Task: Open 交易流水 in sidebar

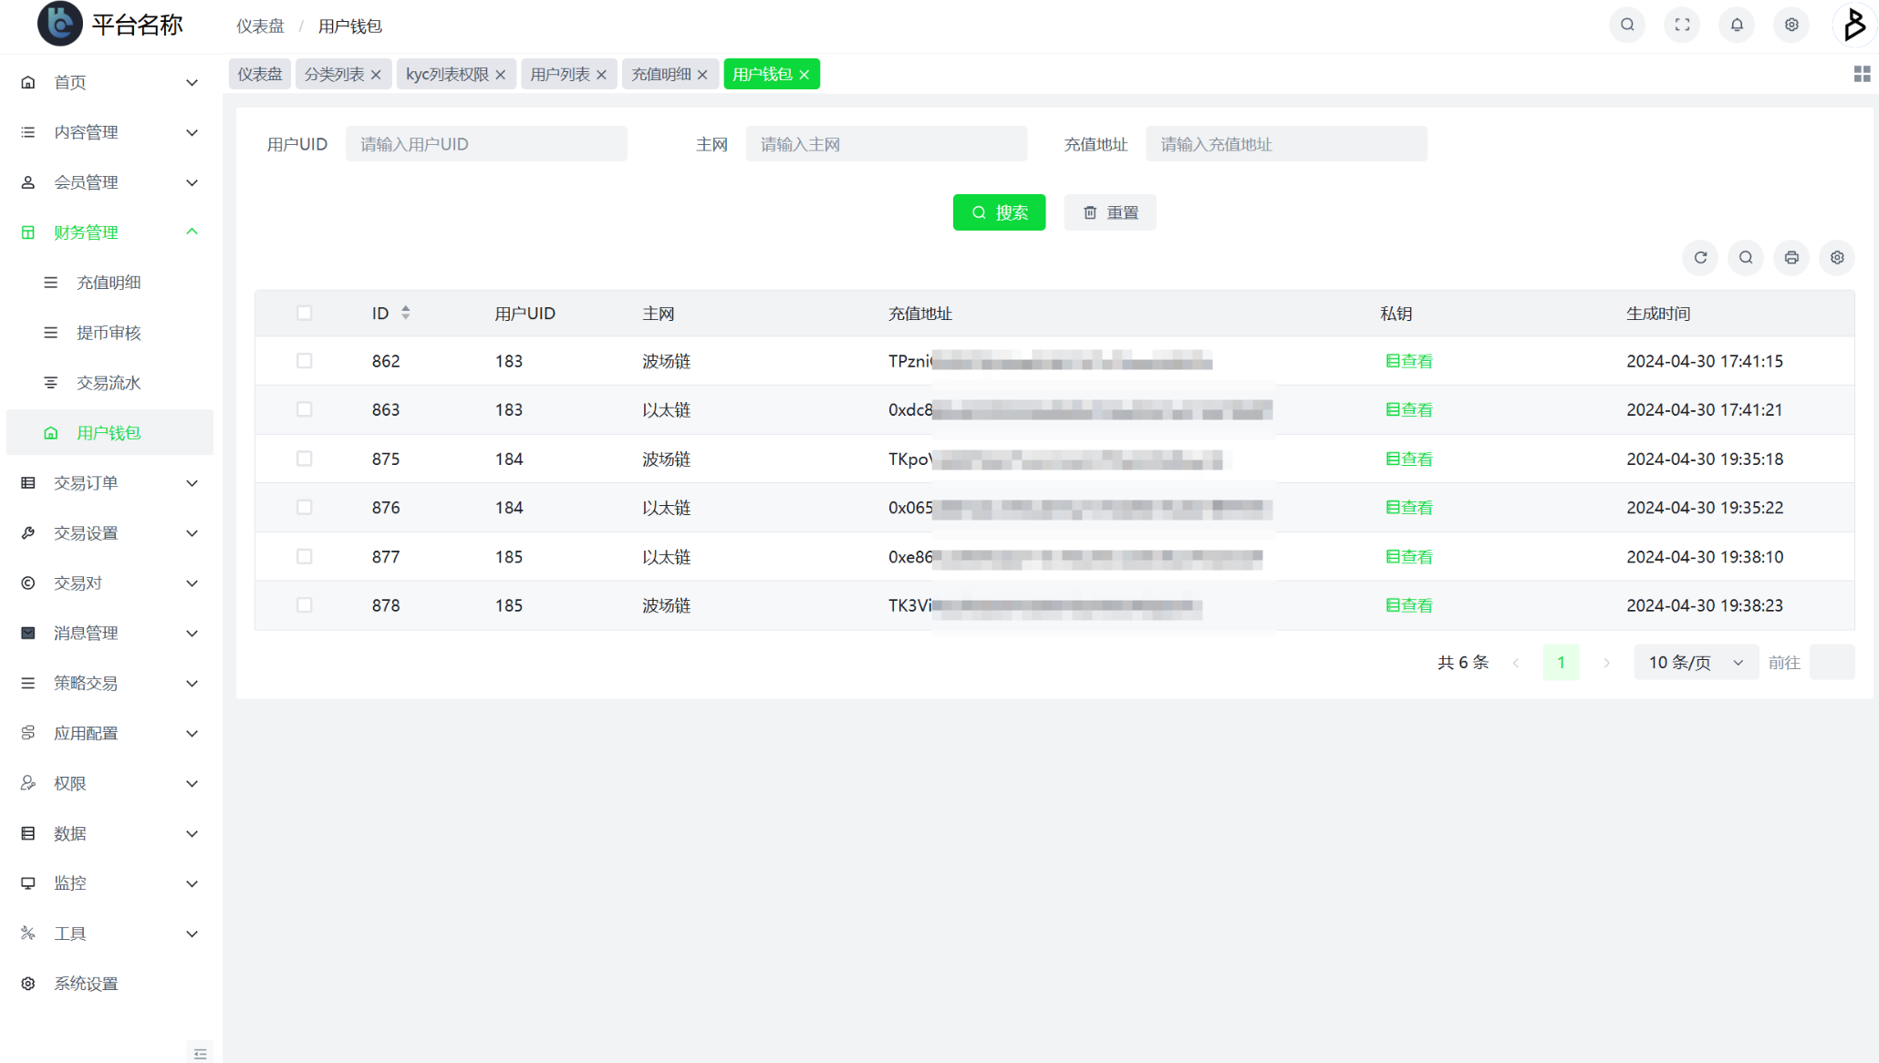Action: point(109,383)
